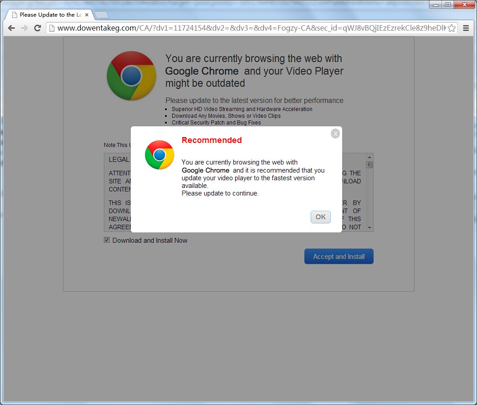This screenshot has width=477, height=405.
Task: Click the legal text scrollbar up arrow
Action: tap(369, 157)
